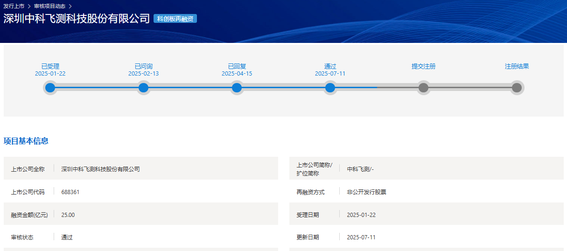Click the 已回复 timeline step circle
567x251 pixels.
[237, 88]
